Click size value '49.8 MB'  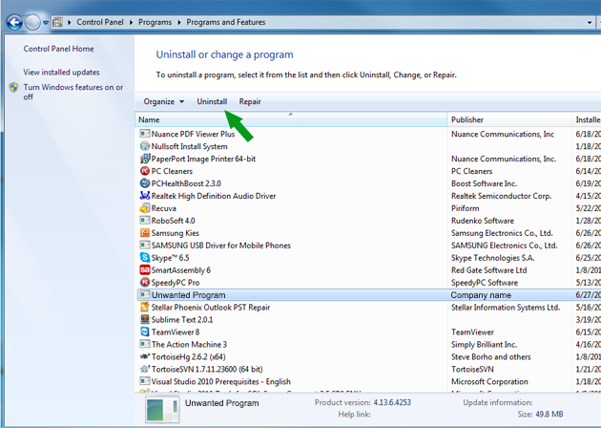[x=549, y=414]
